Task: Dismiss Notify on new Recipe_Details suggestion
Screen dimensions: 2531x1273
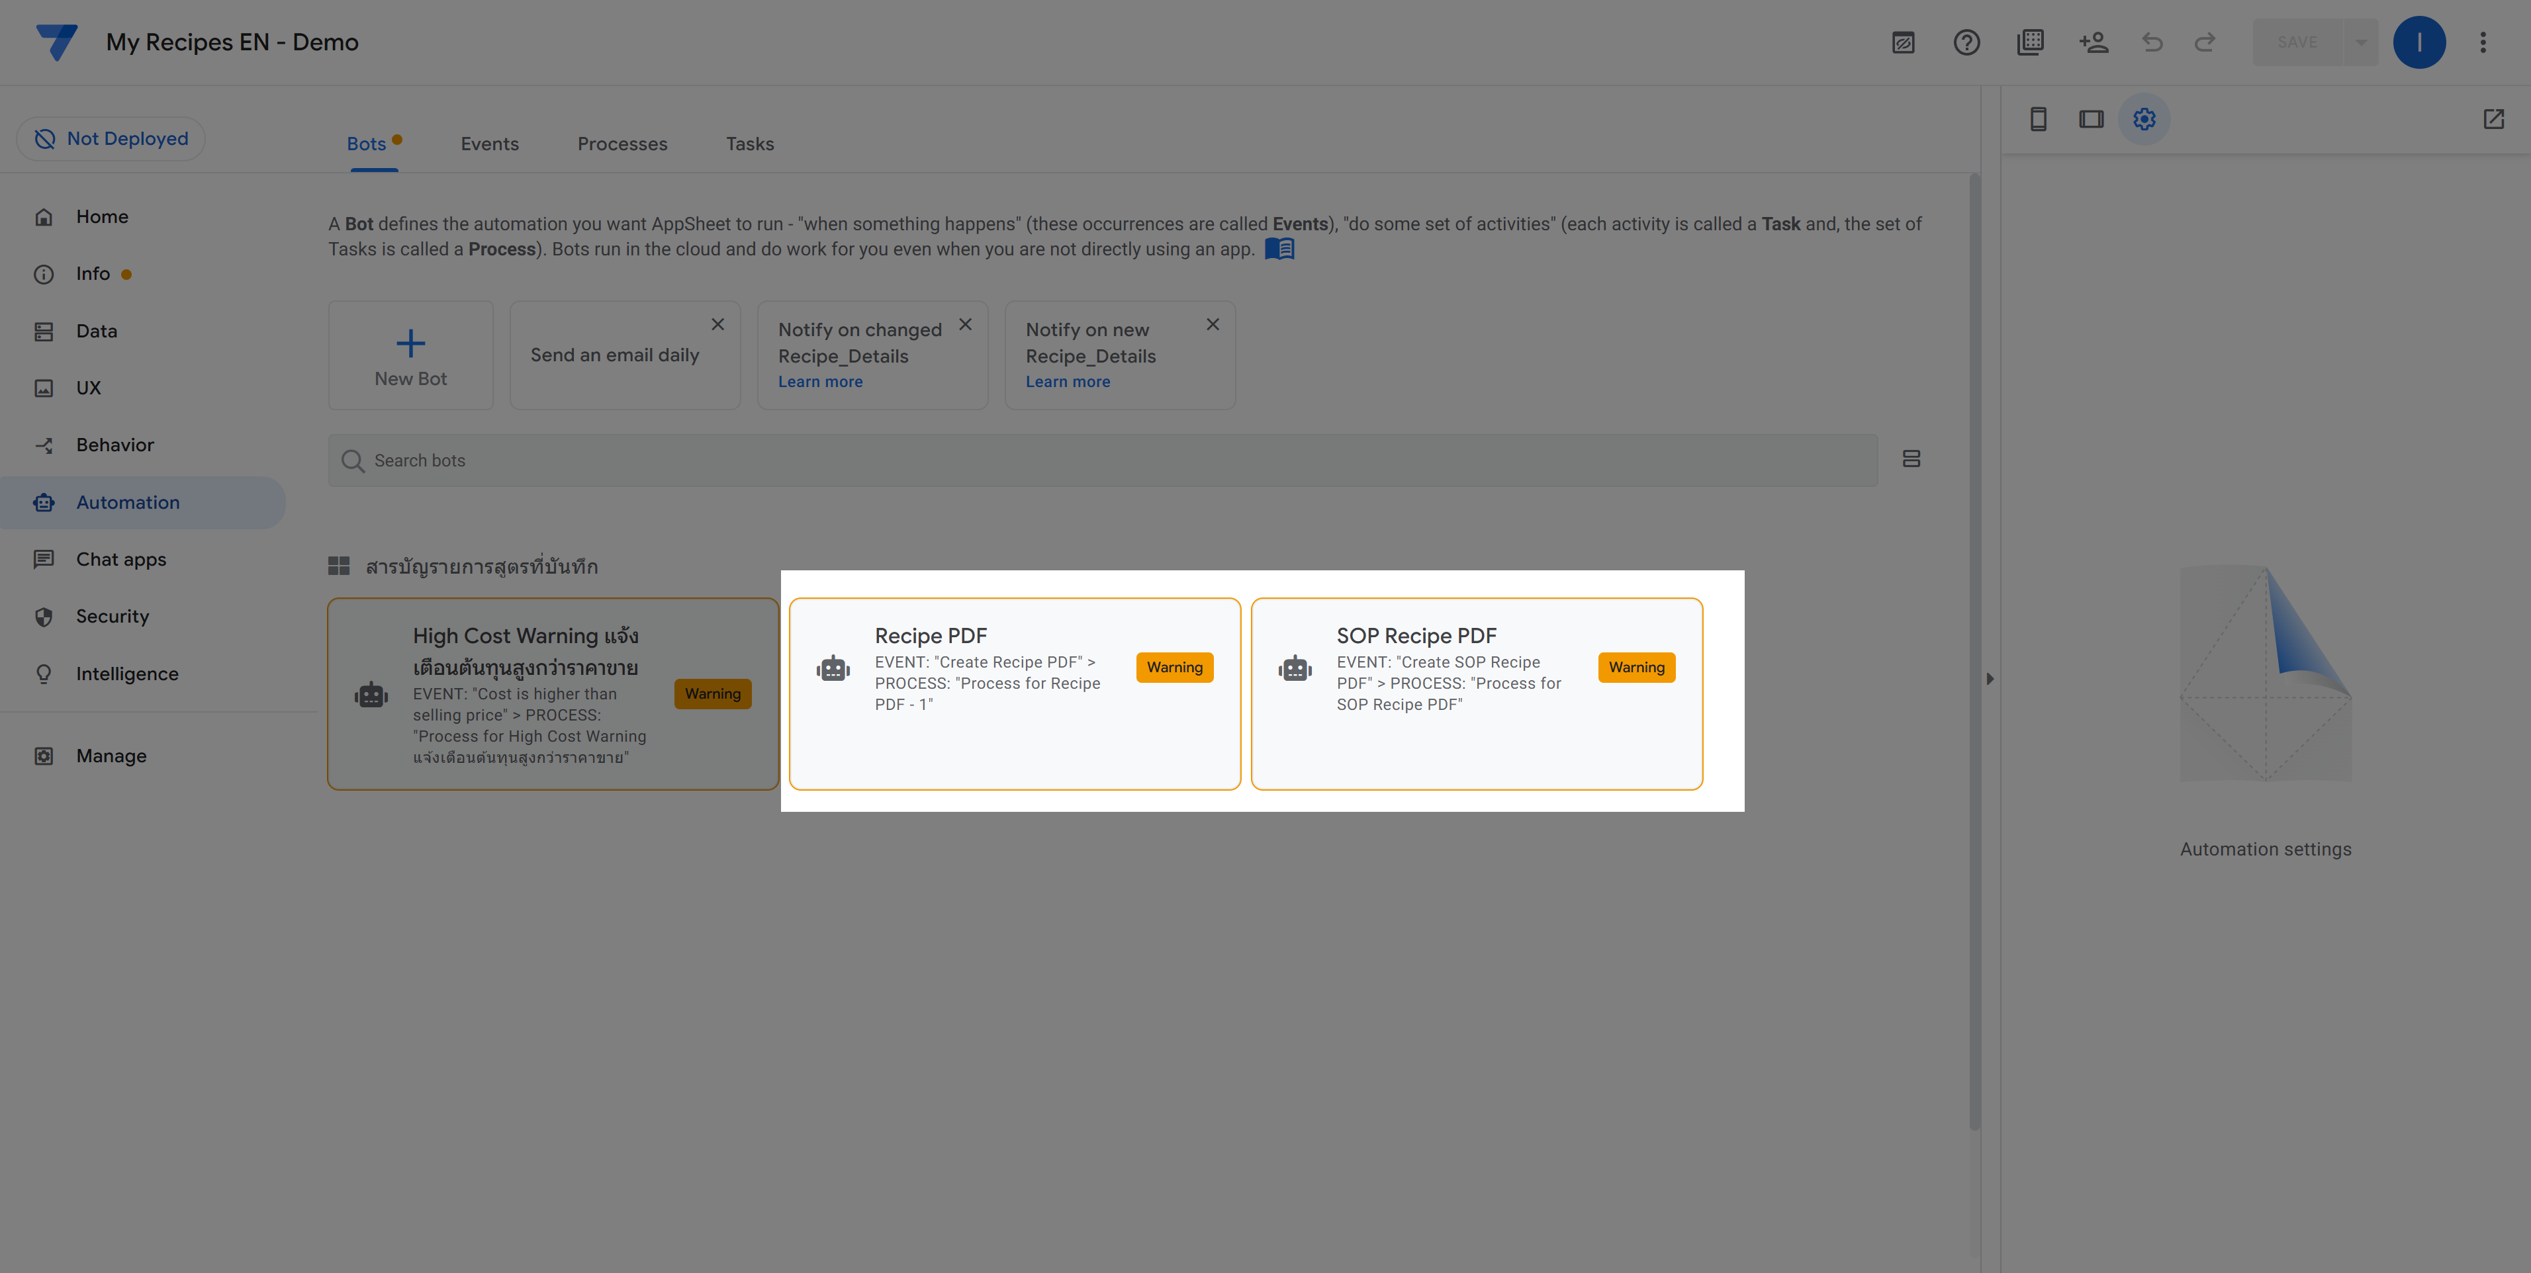Action: click(1213, 324)
